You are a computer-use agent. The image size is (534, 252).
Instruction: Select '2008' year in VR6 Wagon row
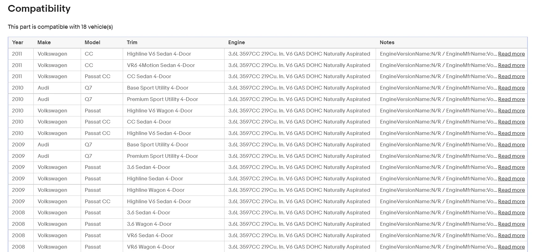pyautogui.click(x=18, y=247)
